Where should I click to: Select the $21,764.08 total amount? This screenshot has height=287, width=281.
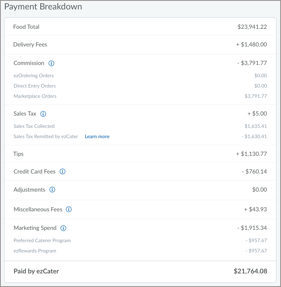pyautogui.click(x=251, y=271)
